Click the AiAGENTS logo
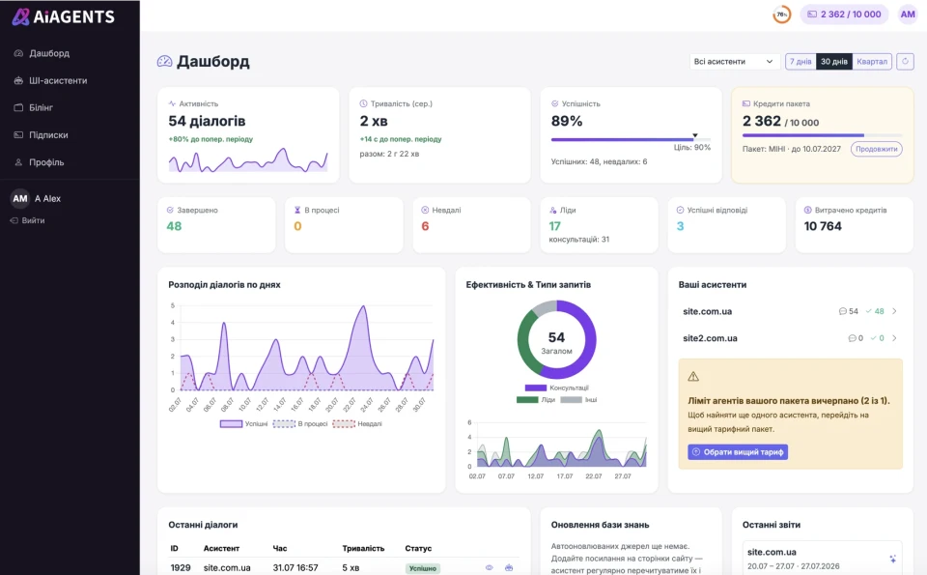 64,16
